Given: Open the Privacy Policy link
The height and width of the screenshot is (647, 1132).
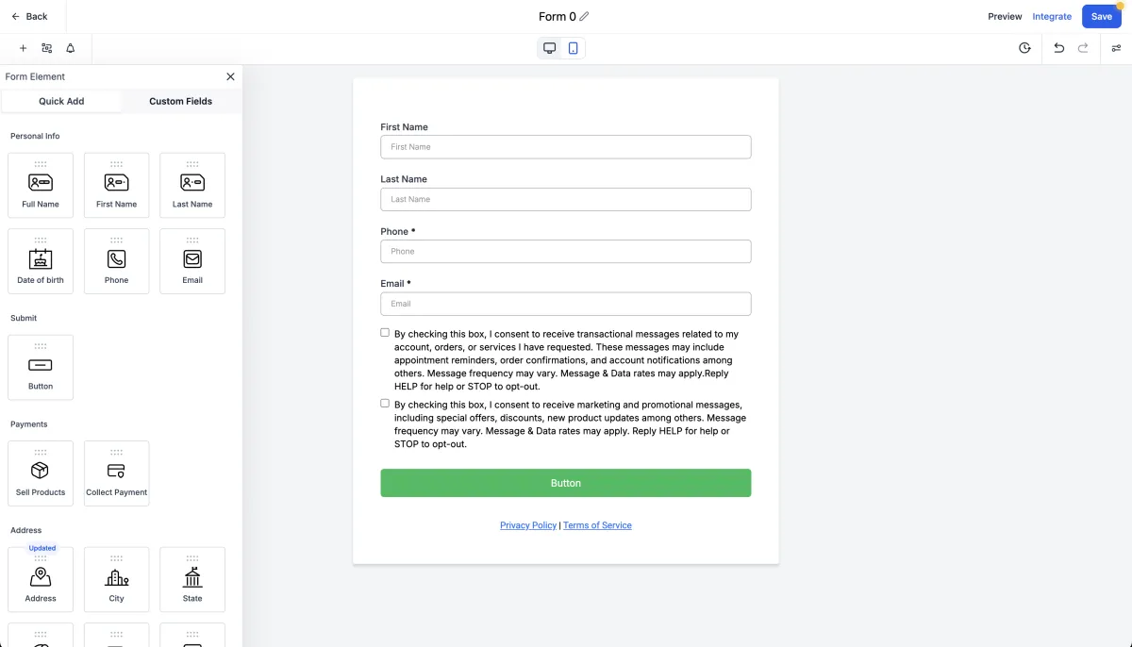Looking at the screenshot, I should coord(528,525).
